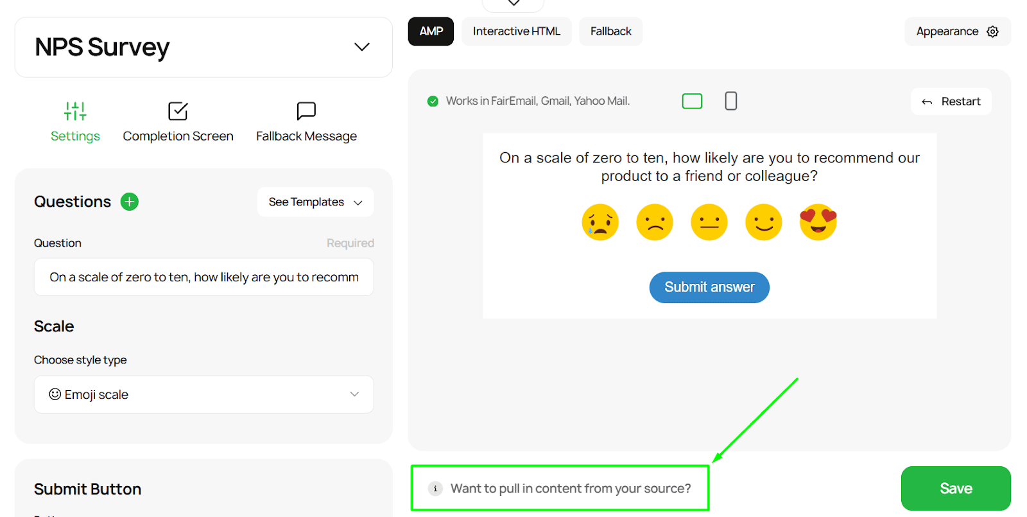1027x517 pixels.
Task: Switch preview to mobile view
Action: click(x=730, y=101)
